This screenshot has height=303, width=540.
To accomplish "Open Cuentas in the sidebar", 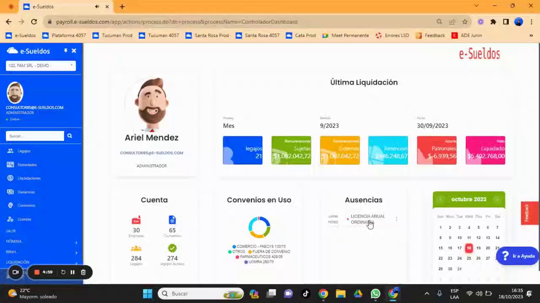I will tap(24, 219).
